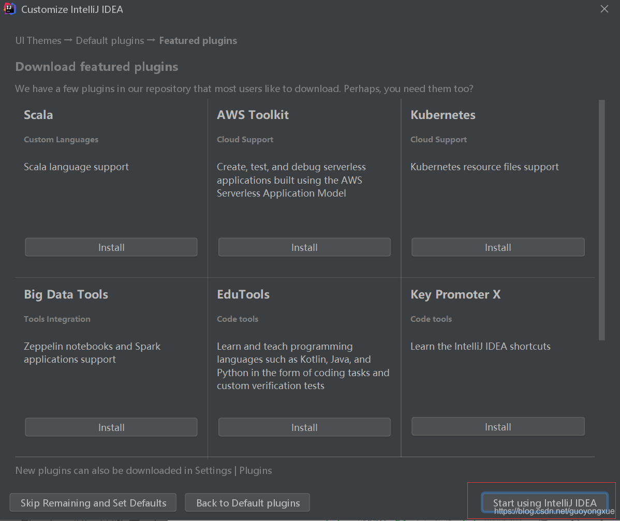Select Default plugins breadcrumb step
Image resolution: width=620 pixels, height=521 pixels.
(110, 41)
